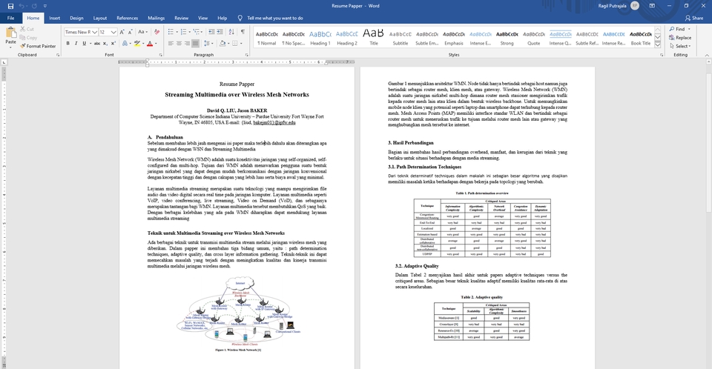The width and height of the screenshot is (712, 369).
Task: Apply red font color button
Action: point(150,44)
